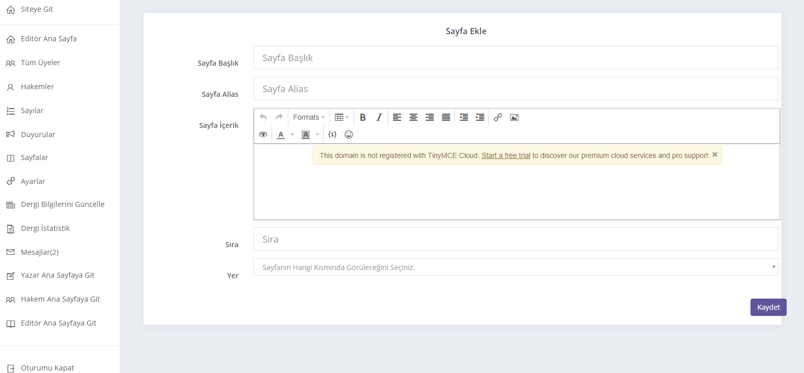Image resolution: width=804 pixels, height=373 pixels.
Task: Open the Yer page location dropdown
Action: 516,267
